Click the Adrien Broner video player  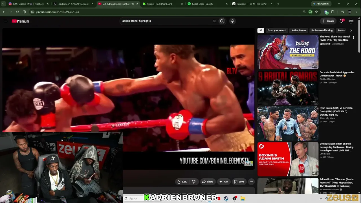point(128,99)
